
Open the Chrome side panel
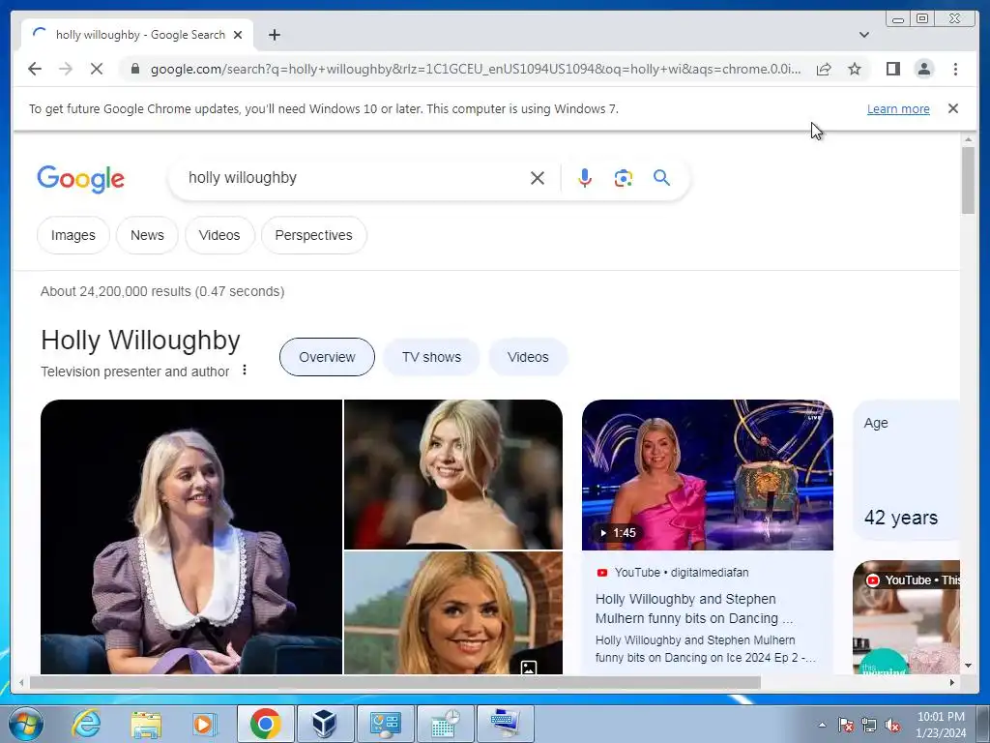coord(892,69)
